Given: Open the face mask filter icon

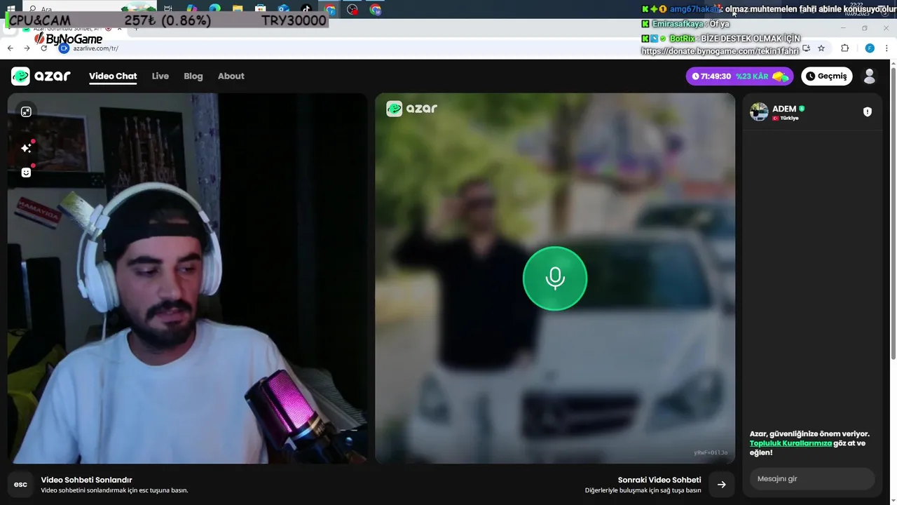Looking at the screenshot, I should point(26,173).
